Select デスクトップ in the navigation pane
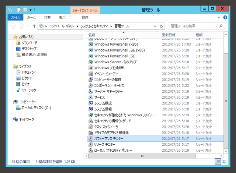 click(x=26, y=49)
